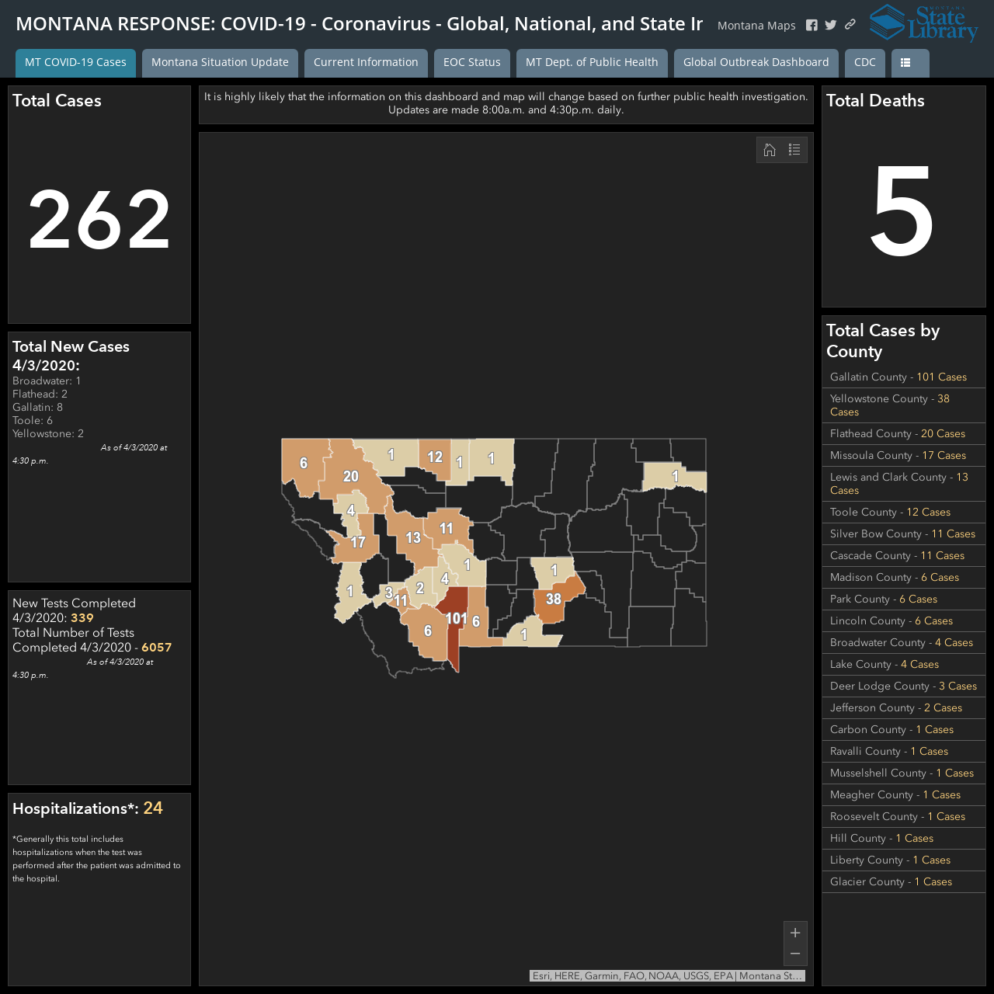Go to the EOC Status tab
The width and height of the screenshot is (994, 994).
[472, 63]
